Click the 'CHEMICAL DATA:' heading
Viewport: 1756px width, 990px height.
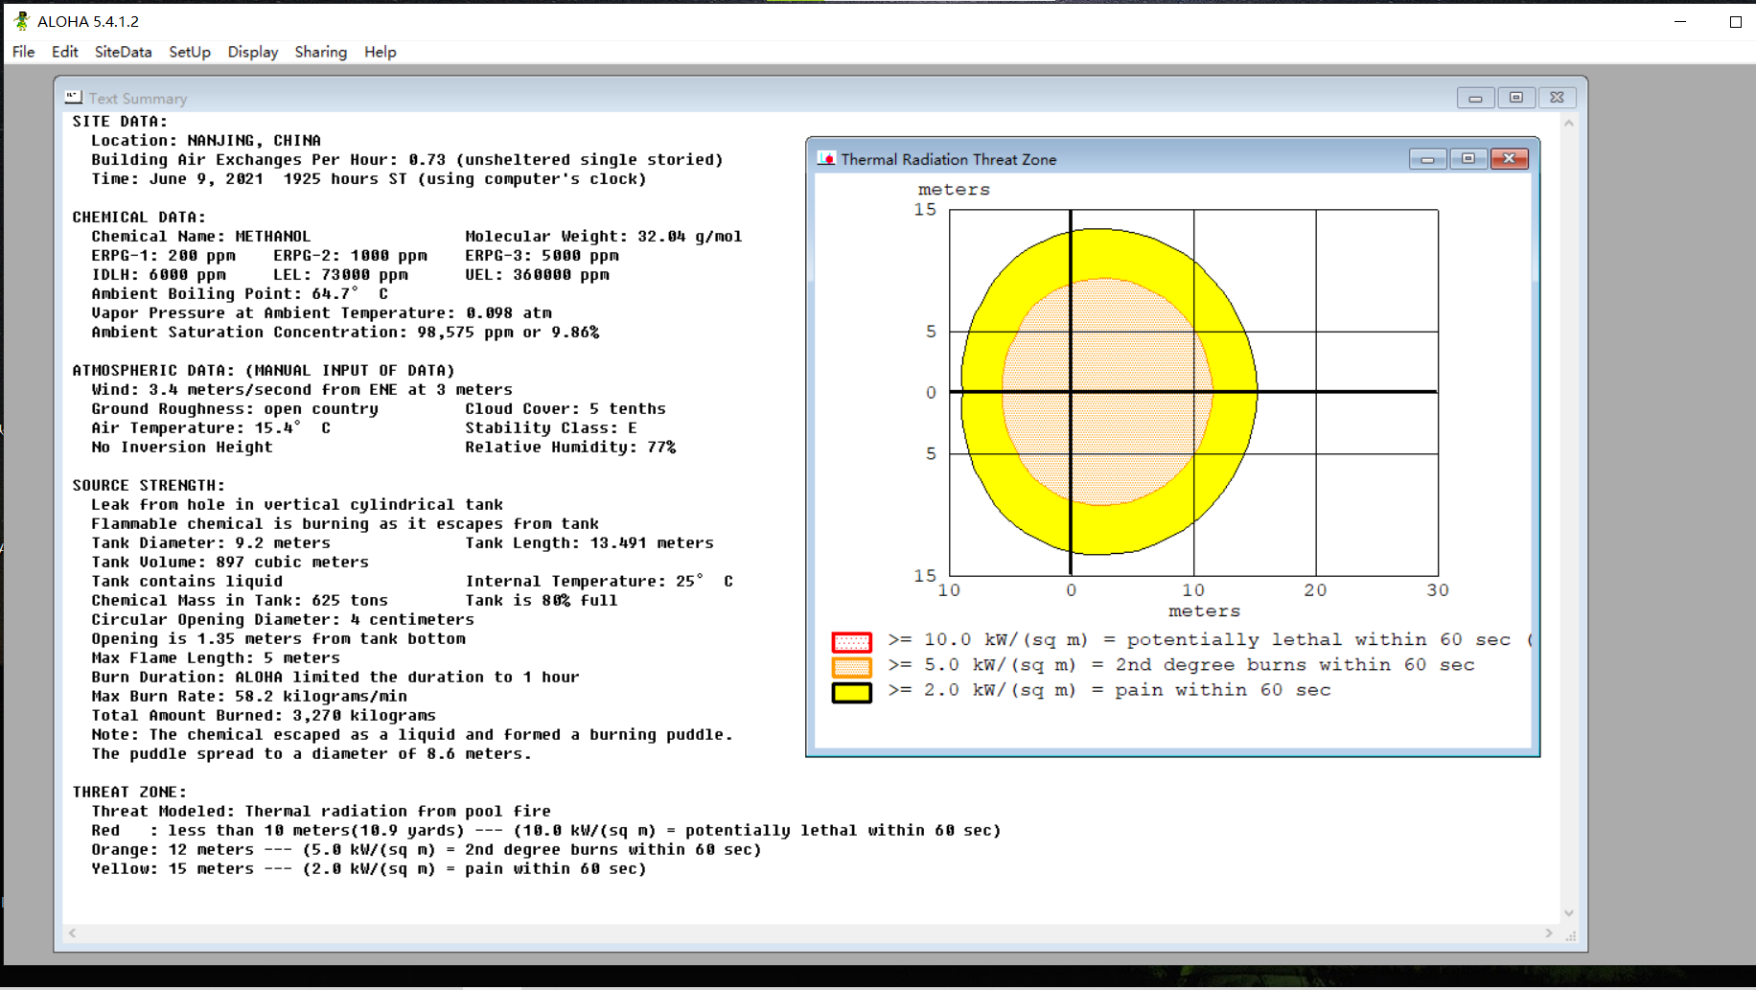point(139,218)
